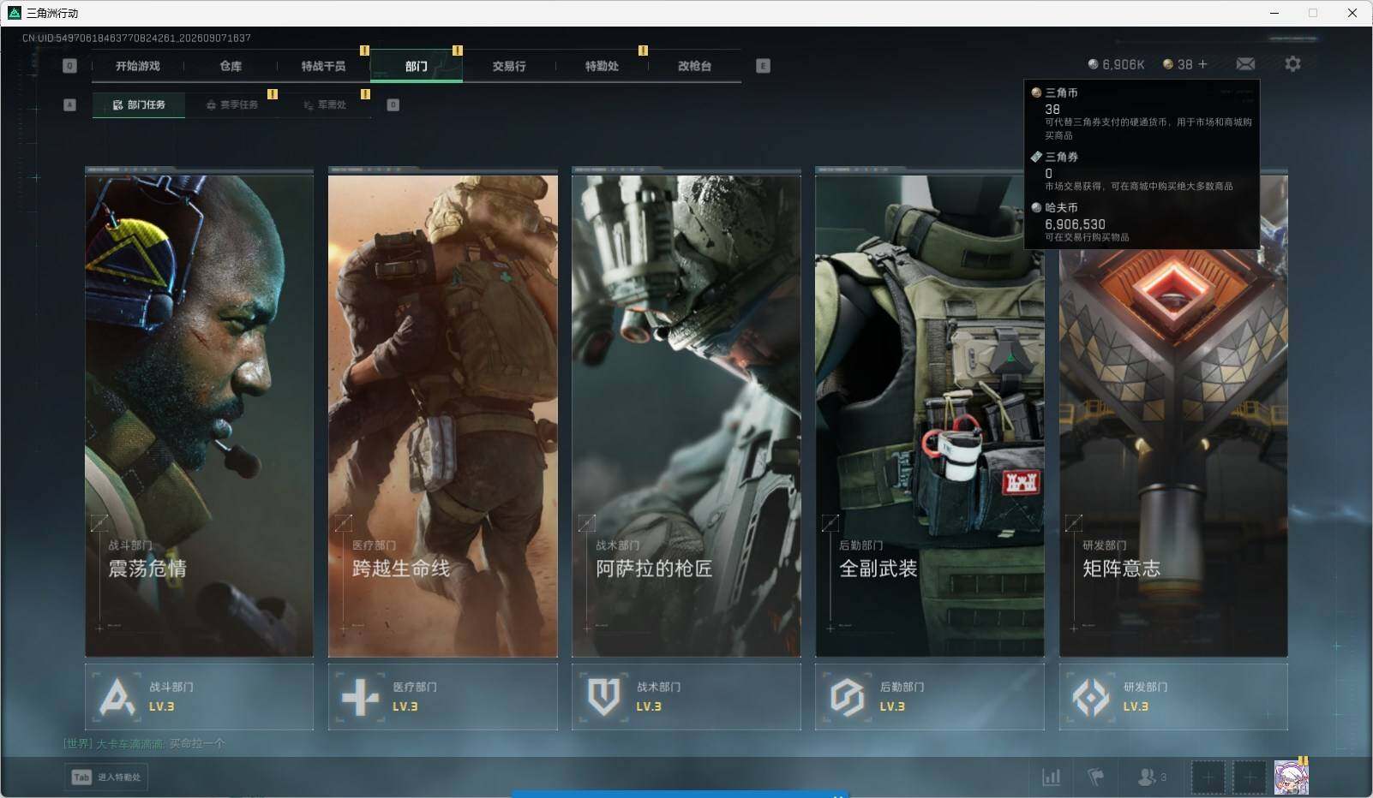Open the 医疗部门 LV.3 panel
Viewport: 1373px width, 798px height.
click(x=442, y=697)
